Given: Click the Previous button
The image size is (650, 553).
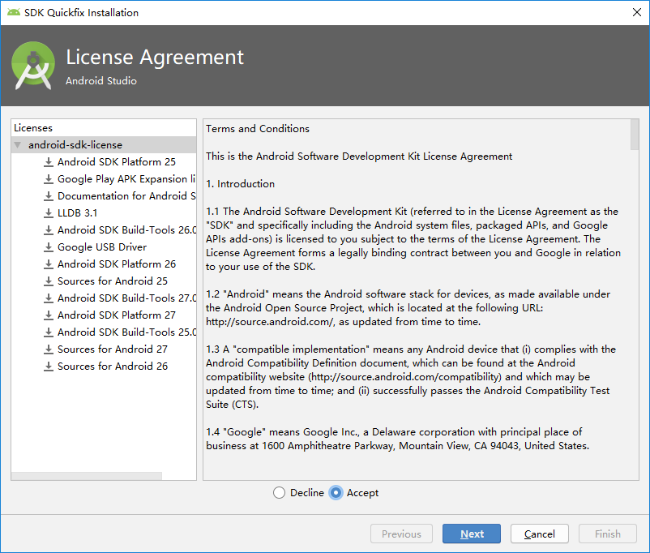Looking at the screenshot, I should coord(401,534).
